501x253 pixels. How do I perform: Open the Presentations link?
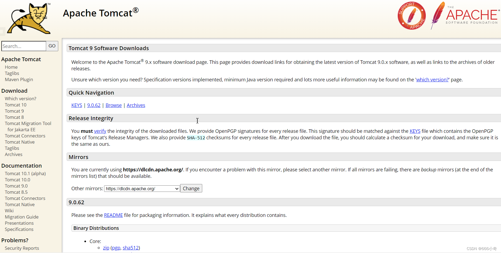(19, 223)
